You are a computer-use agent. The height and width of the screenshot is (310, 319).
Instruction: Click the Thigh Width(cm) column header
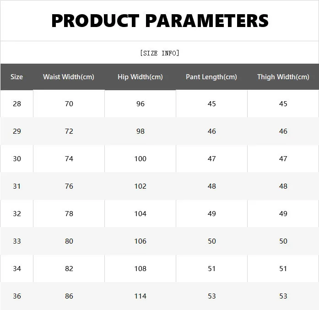(x=283, y=77)
